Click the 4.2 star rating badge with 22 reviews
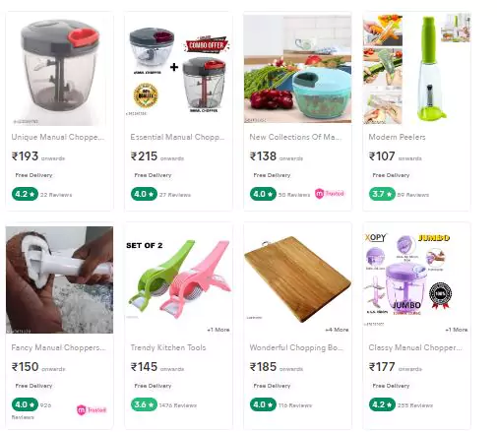This screenshot has width=497, height=432. click(x=25, y=194)
